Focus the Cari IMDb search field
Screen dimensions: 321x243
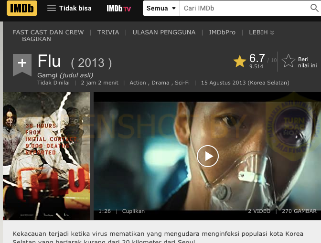tap(245, 8)
